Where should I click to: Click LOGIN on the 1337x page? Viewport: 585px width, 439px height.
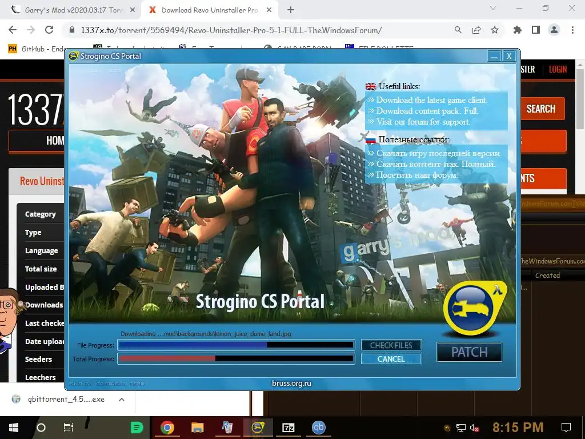click(558, 69)
